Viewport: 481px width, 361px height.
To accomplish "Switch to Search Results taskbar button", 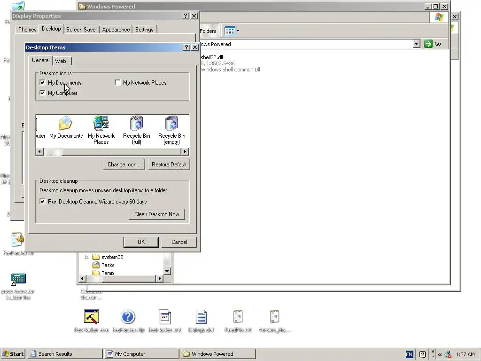I will pos(65,354).
